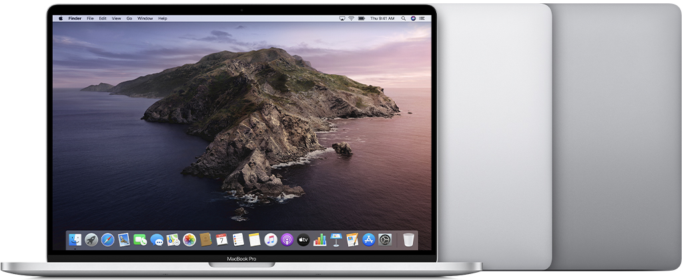
Task: Open the Apple menu
Action: coord(60,19)
